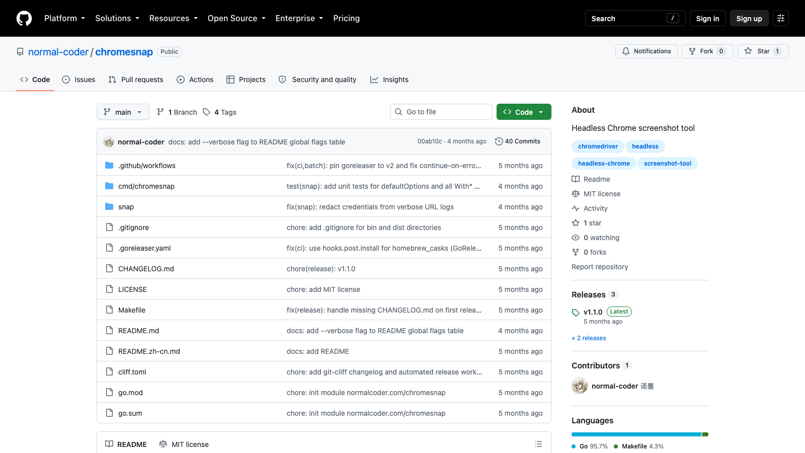Click the contributor avatar for normal-coder
Viewport: 805px width, 453px height.
click(580, 386)
